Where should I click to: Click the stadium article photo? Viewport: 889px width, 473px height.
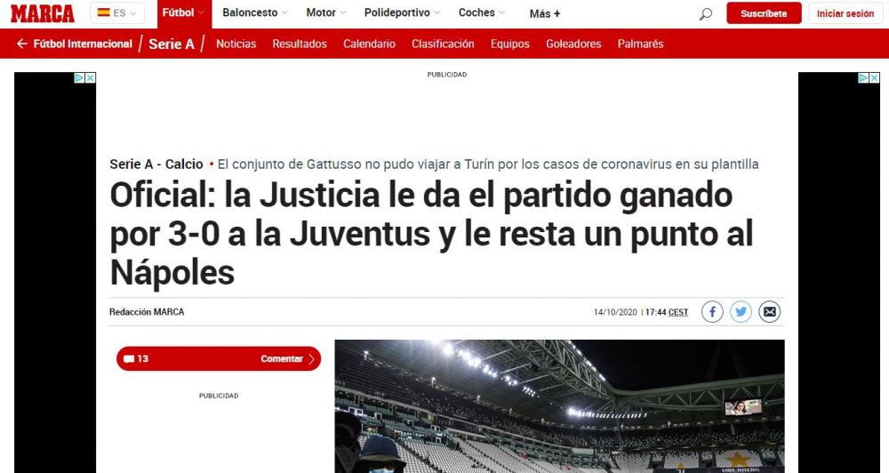tap(559, 406)
